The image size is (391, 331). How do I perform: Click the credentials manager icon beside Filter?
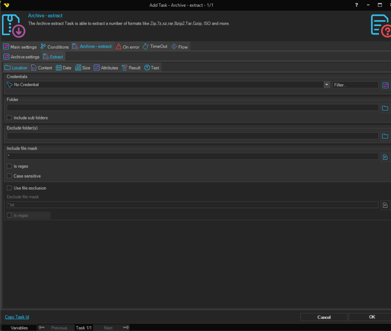[x=385, y=85]
